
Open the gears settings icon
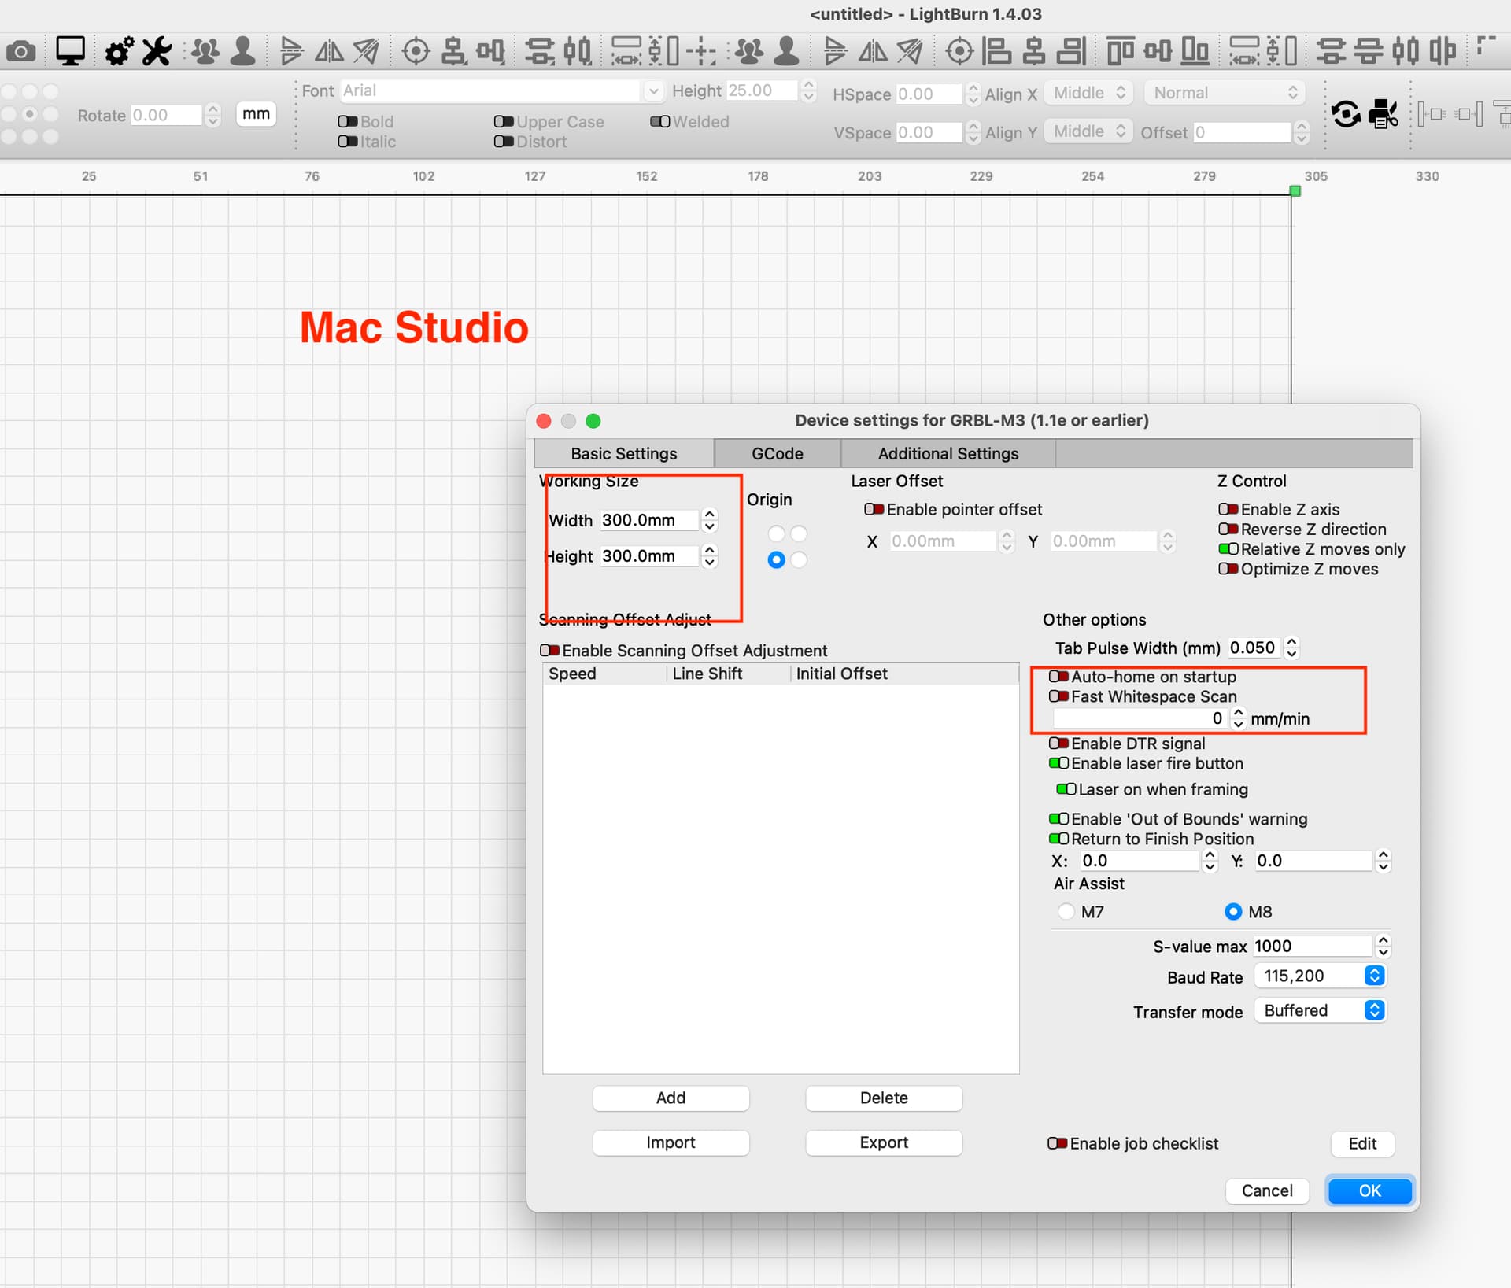pos(120,52)
